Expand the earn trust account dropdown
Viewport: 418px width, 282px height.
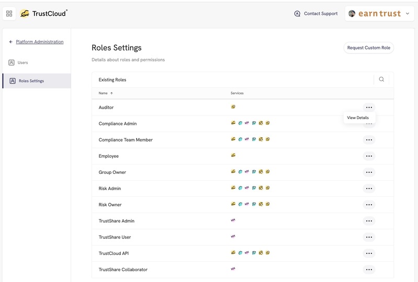click(408, 14)
